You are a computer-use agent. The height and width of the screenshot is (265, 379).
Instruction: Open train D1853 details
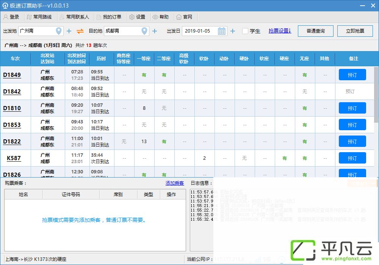pos(12,125)
